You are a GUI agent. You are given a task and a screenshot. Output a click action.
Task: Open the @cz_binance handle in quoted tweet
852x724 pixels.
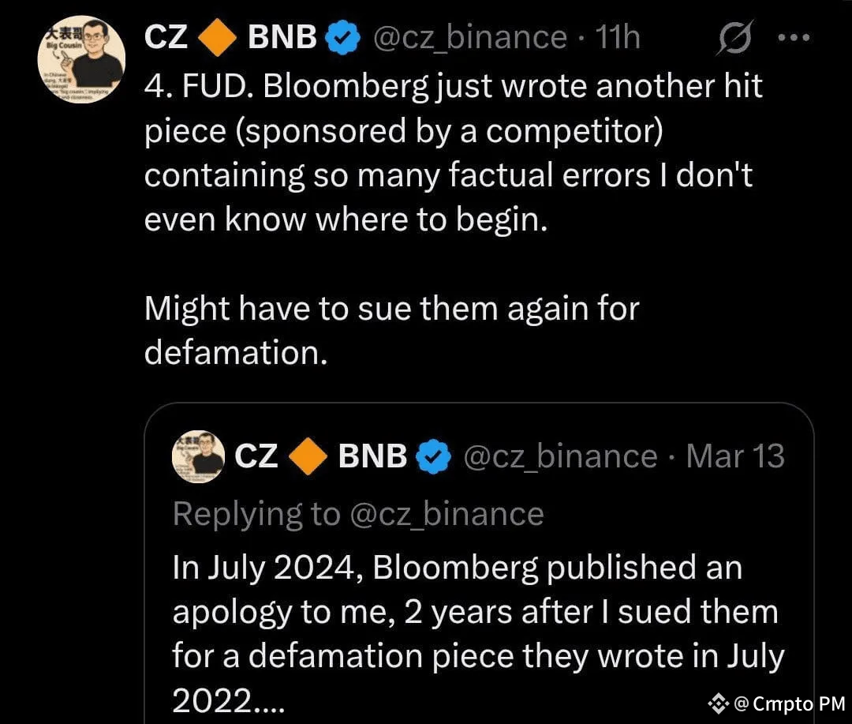pos(560,456)
